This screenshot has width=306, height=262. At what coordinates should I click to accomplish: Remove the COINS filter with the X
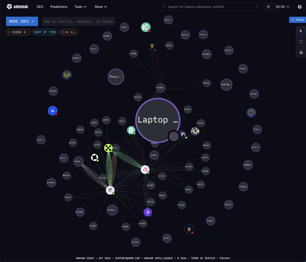point(9,32)
